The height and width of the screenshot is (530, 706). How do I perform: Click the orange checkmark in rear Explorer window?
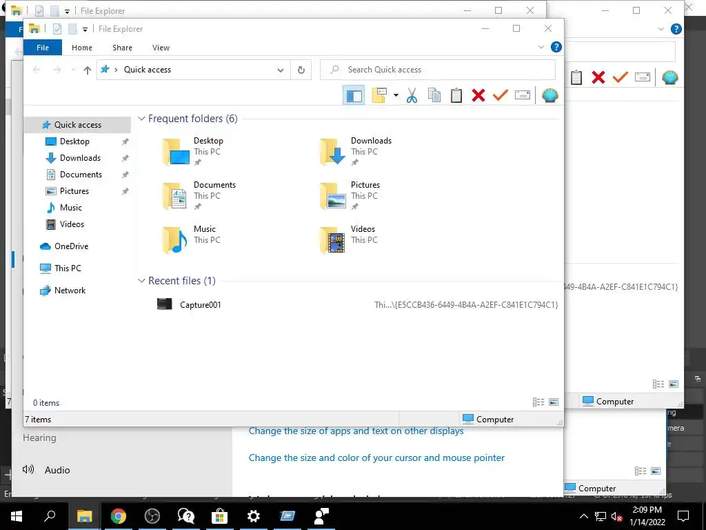click(621, 77)
